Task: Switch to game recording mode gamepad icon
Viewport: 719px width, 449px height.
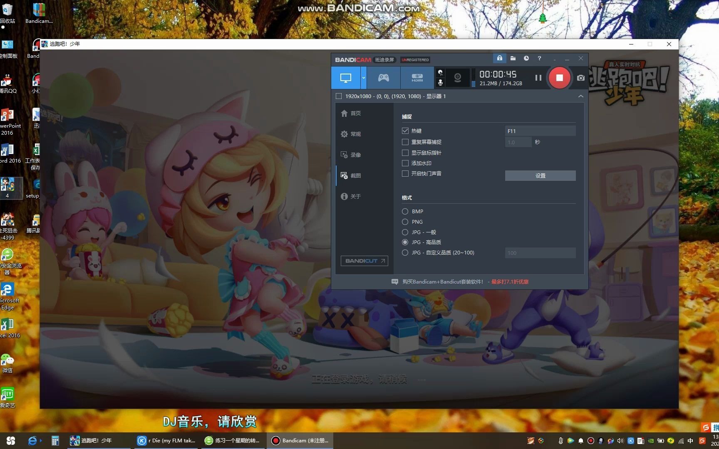Action: pyautogui.click(x=383, y=78)
